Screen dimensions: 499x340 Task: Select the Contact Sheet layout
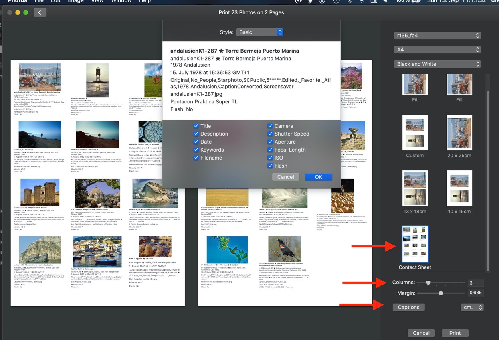(x=415, y=244)
